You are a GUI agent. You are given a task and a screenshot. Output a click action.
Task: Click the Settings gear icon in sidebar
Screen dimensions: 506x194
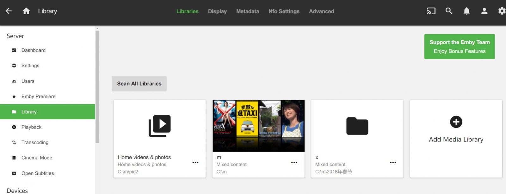click(14, 66)
